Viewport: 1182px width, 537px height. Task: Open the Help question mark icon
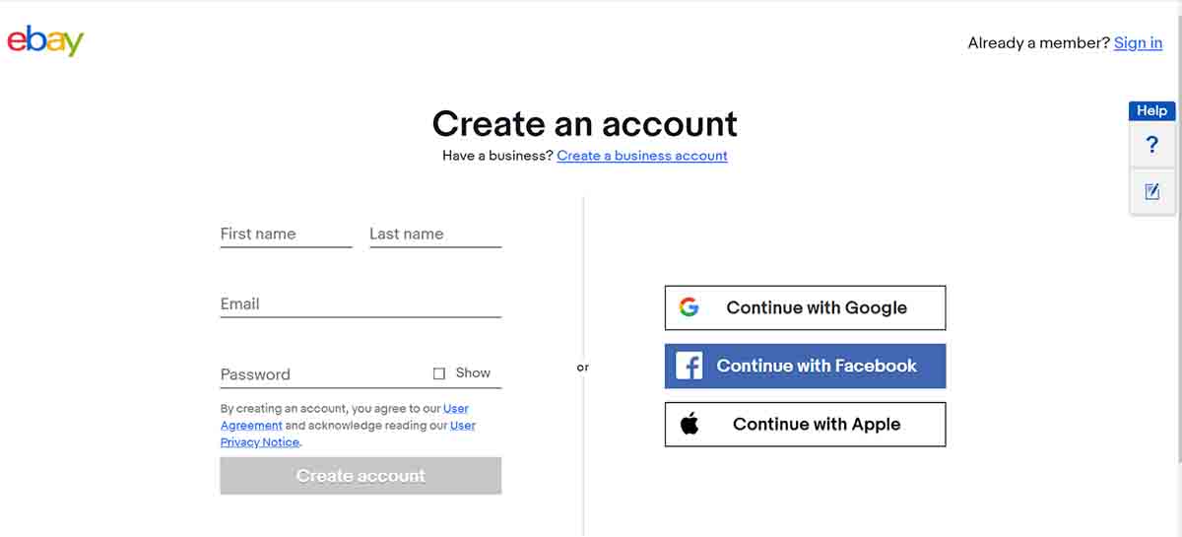(x=1151, y=146)
